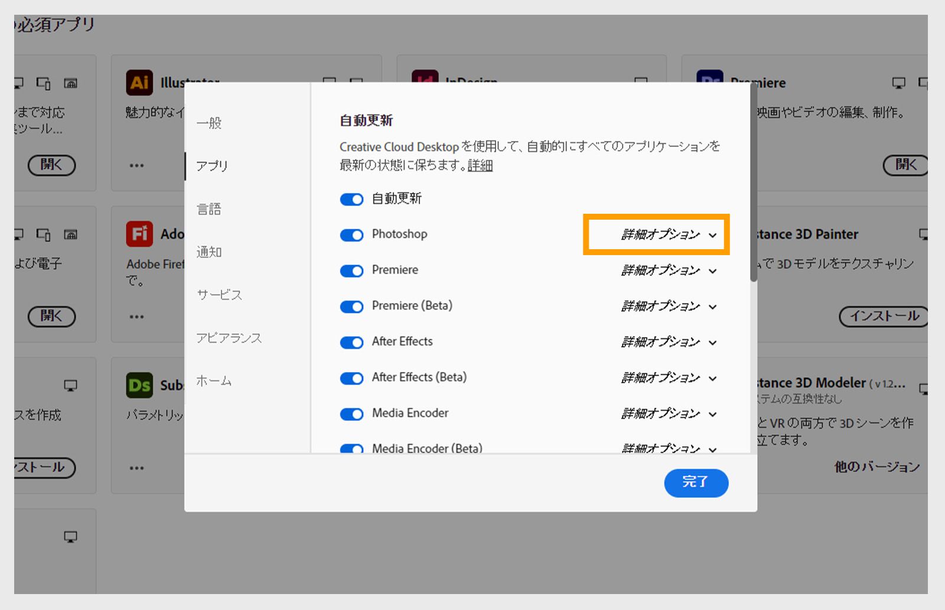Toggle auto-update for Photoshop
Image resolution: width=945 pixels, height=610 pixels.
tap(351, 235)
